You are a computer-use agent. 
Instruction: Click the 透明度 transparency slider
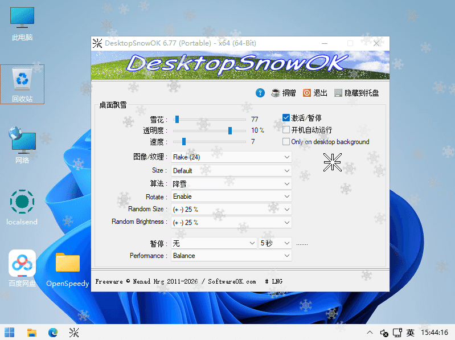[x=210, y=130]
